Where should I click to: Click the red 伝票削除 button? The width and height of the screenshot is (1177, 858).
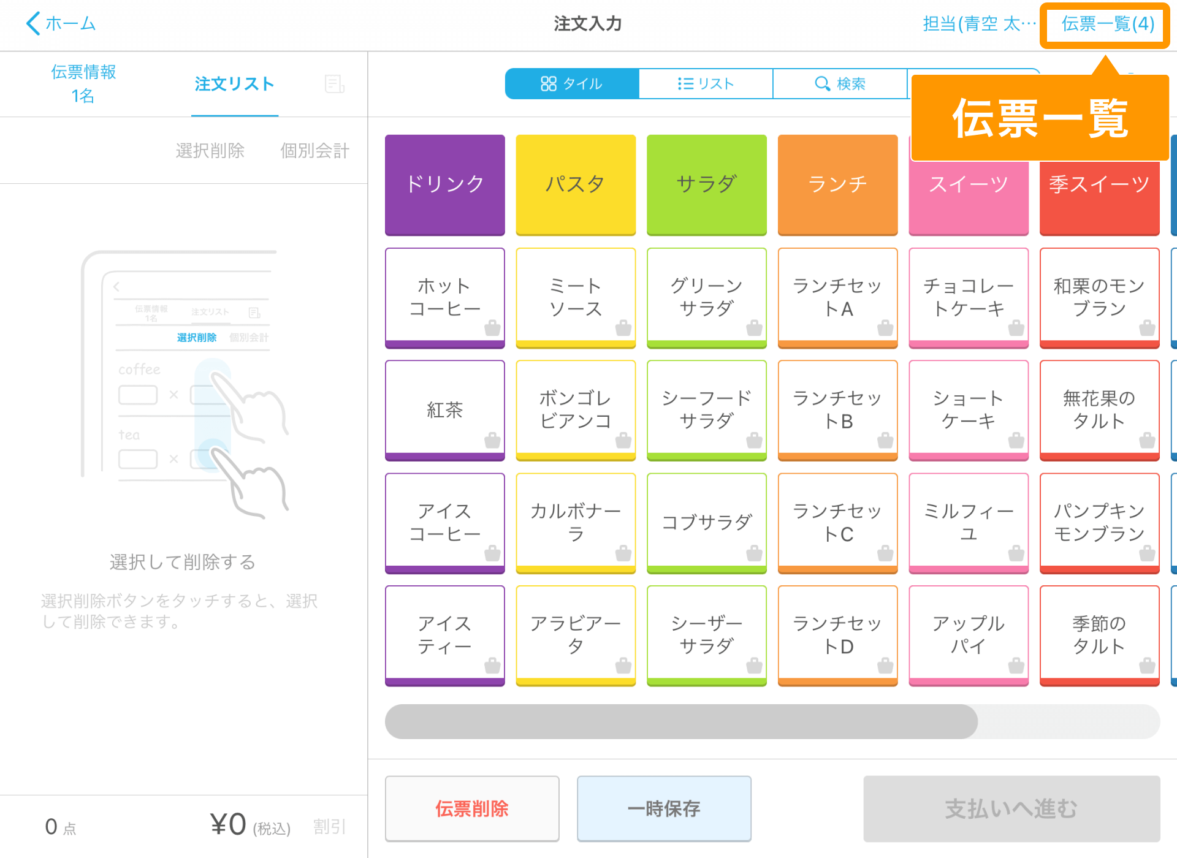(472, 808)
